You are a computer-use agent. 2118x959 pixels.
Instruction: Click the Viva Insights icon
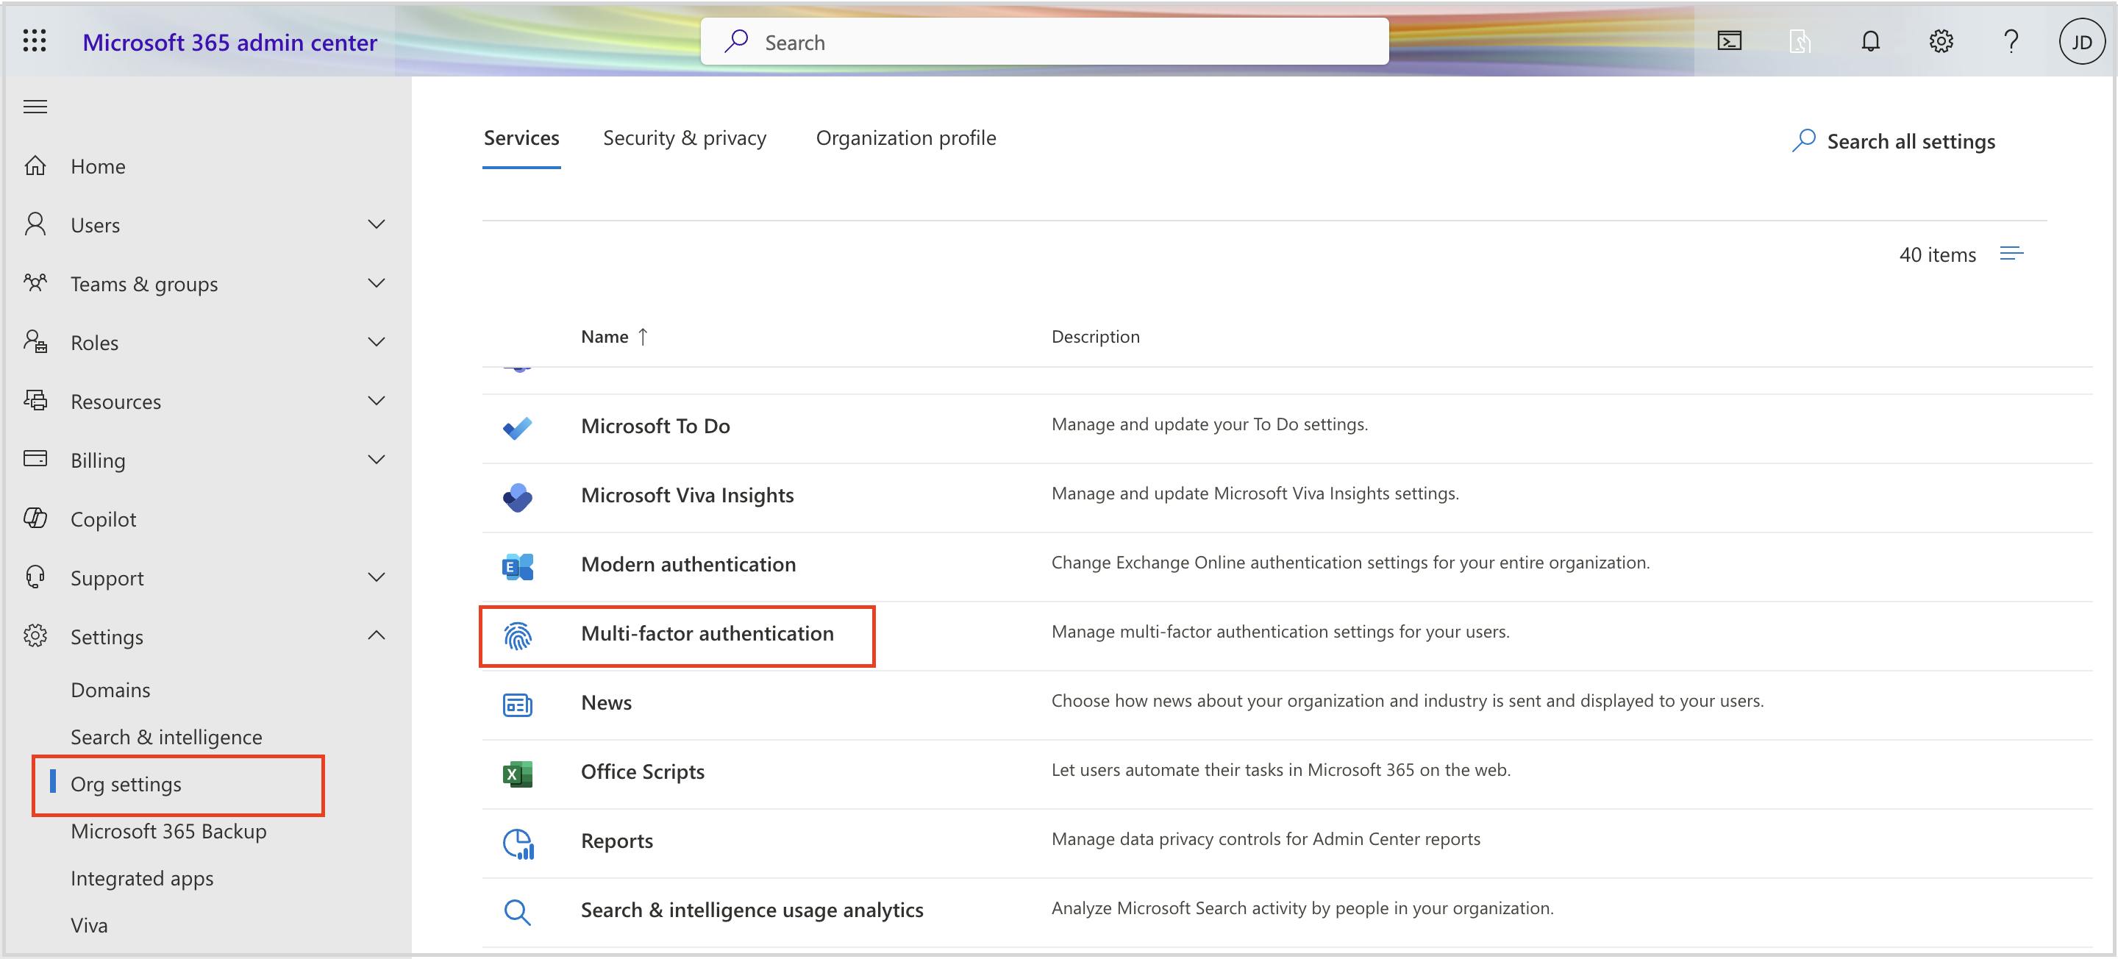click(517, 496)
